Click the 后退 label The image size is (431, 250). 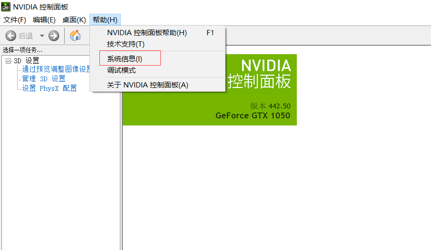(26, 36)
